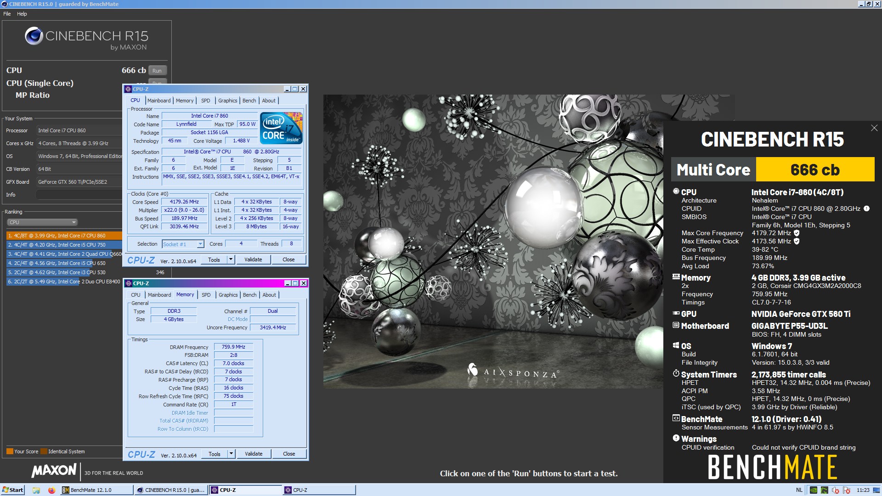The height and width of the screenshot is (496, 882).
Task: Click the BenchMate Motherboard section icon
Action: [x=676, y=325]
